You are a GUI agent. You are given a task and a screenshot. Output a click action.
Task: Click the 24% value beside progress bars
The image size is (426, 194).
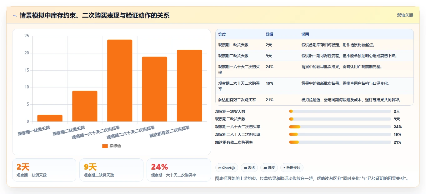point(398,127)
